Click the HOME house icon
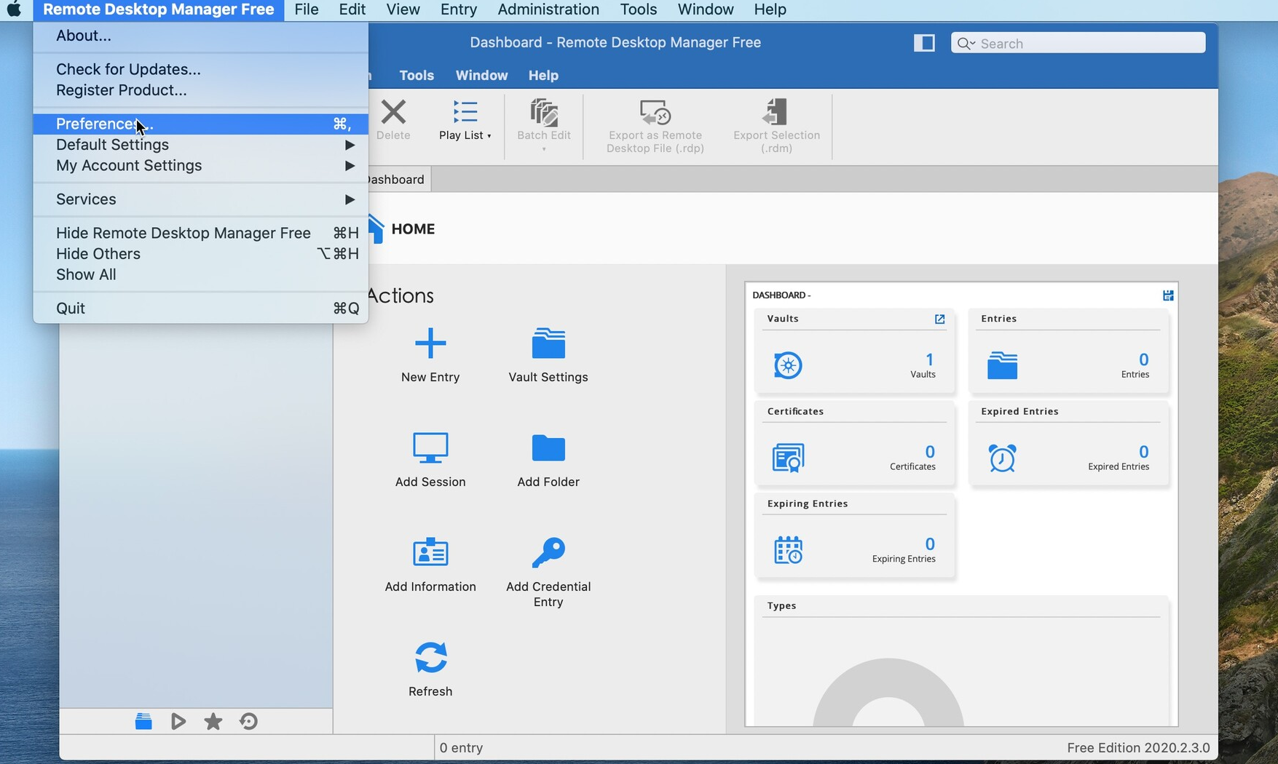This screenshot has width=1278, height=764. pos(376,228)
